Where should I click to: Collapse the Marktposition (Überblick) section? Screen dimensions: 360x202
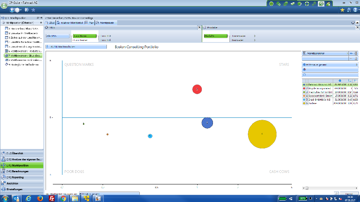click(41, 23)
